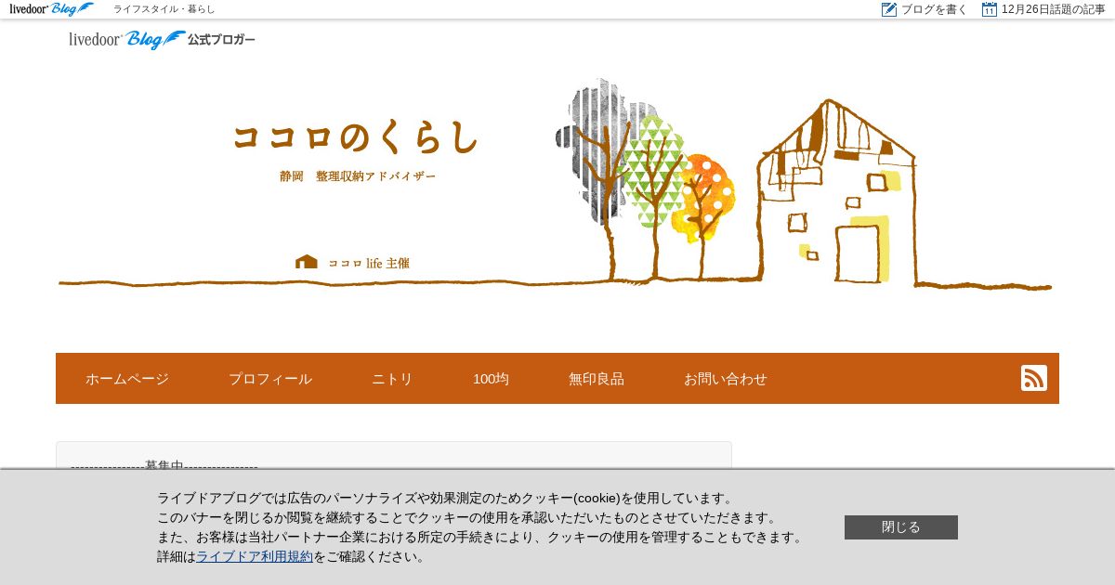
Task: Click the RSS feed icon
Action: (x=1034, y=378)
